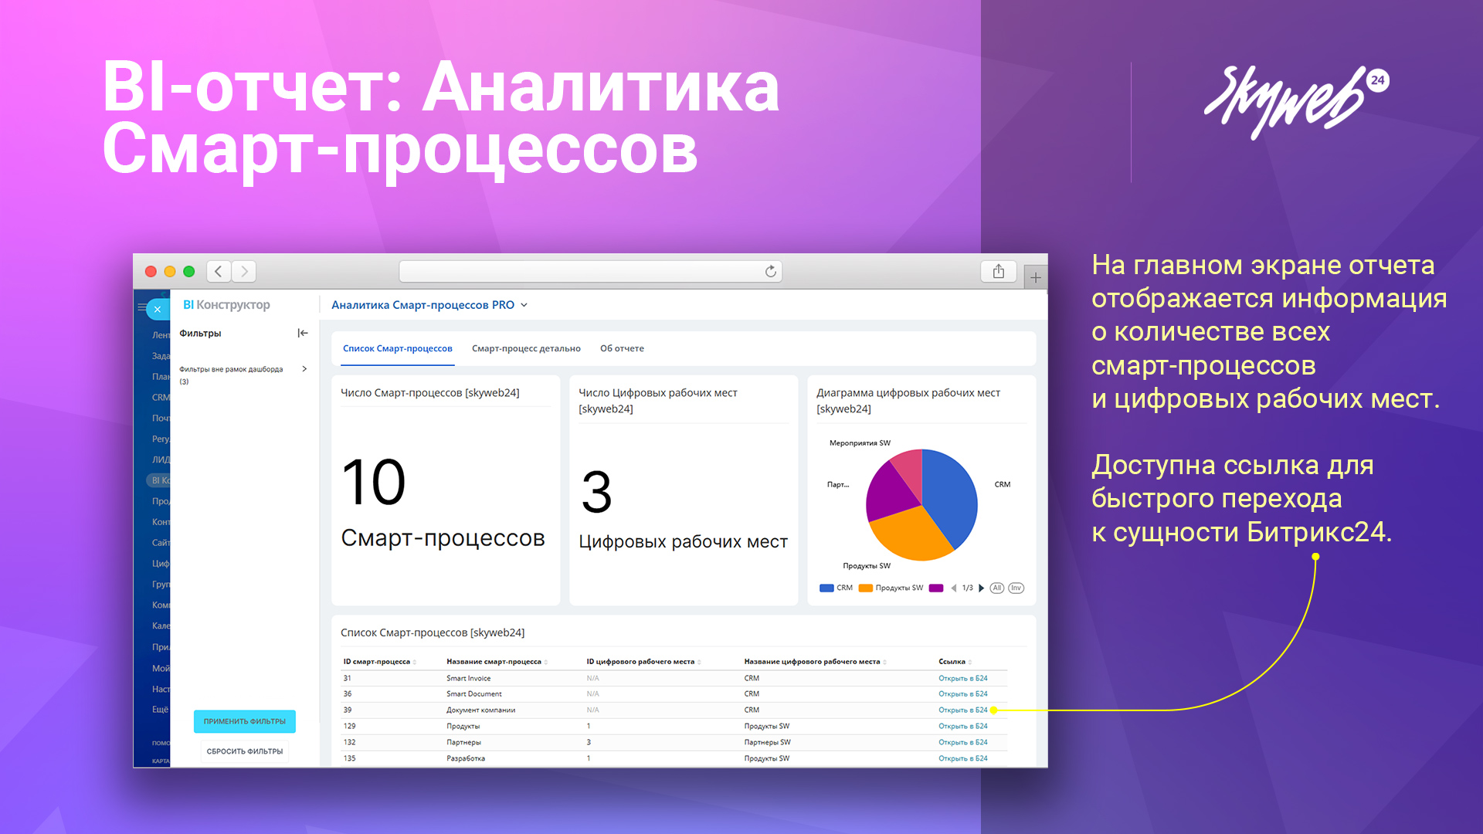Screen dimensions: 1483x834
Task: Click the browser share icon
Action: click(998, 271)
